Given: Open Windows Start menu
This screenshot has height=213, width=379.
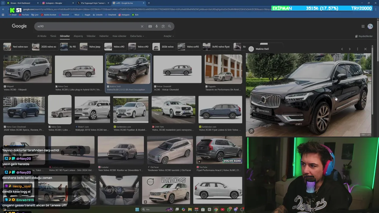Looking at the screenshot, I should [137, 209].
